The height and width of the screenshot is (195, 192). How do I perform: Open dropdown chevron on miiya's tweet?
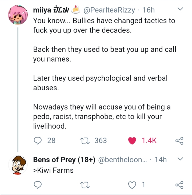click(x=180, y=9)
